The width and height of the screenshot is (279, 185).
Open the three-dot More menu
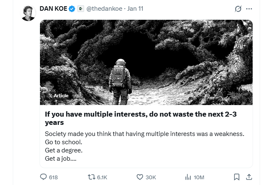pyautogui.click(x=249, y=9)
